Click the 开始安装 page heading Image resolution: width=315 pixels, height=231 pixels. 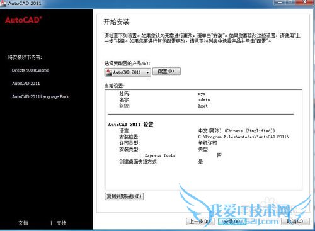coord(117,22)
